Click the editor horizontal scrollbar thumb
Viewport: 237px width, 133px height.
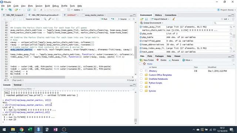point(39,77)
